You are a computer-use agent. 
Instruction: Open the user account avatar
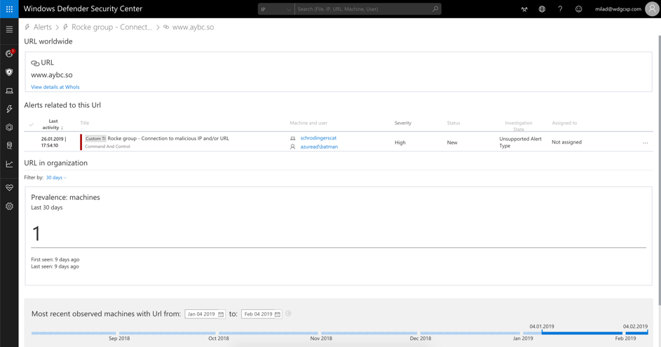coord(652,9)
